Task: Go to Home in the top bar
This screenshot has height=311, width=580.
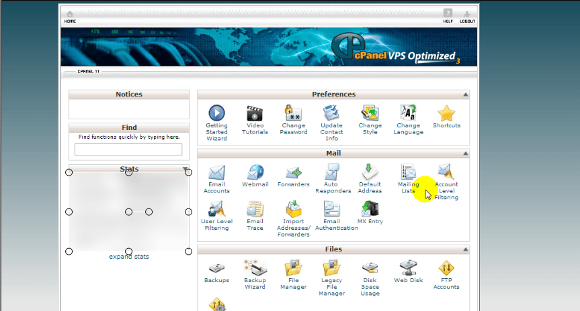Action: 70,16
